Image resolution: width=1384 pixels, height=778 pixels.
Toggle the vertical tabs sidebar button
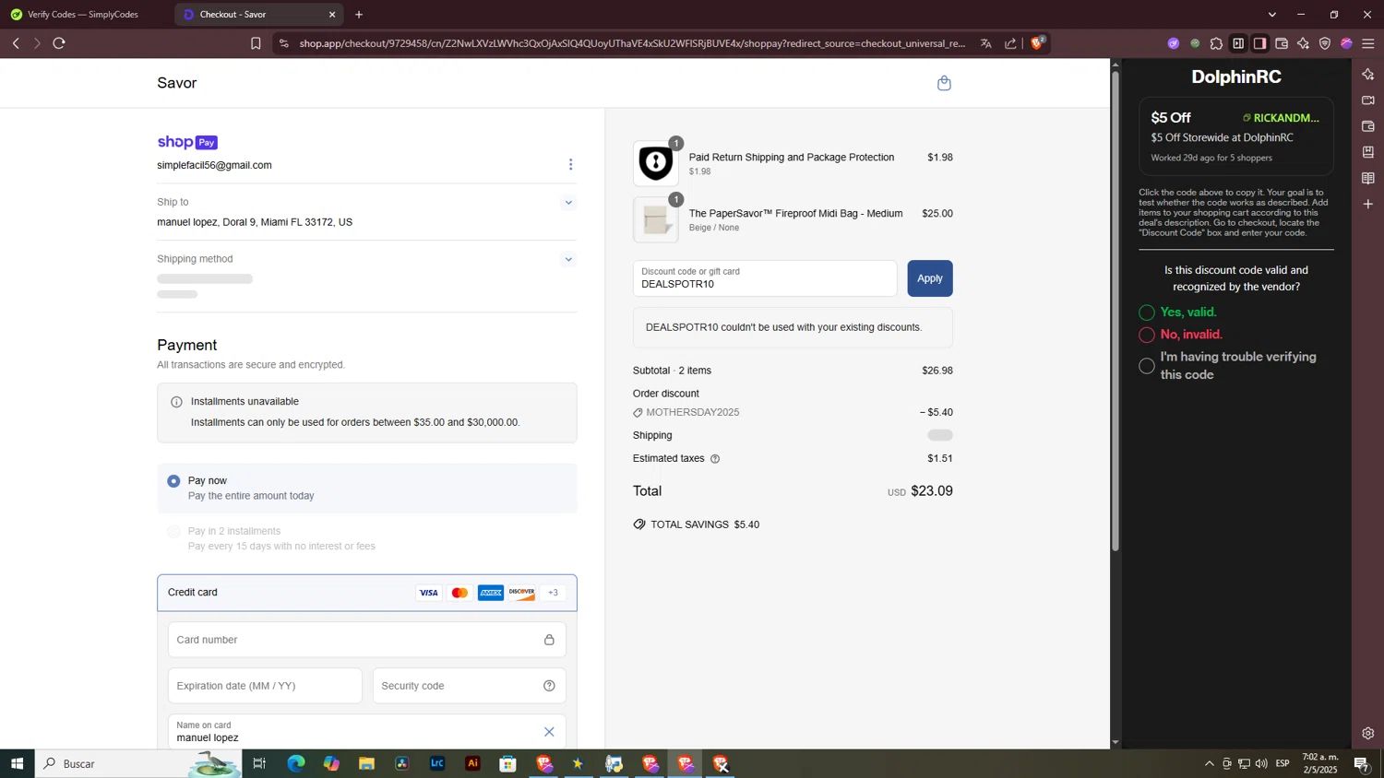click(x=1238, y=43)
